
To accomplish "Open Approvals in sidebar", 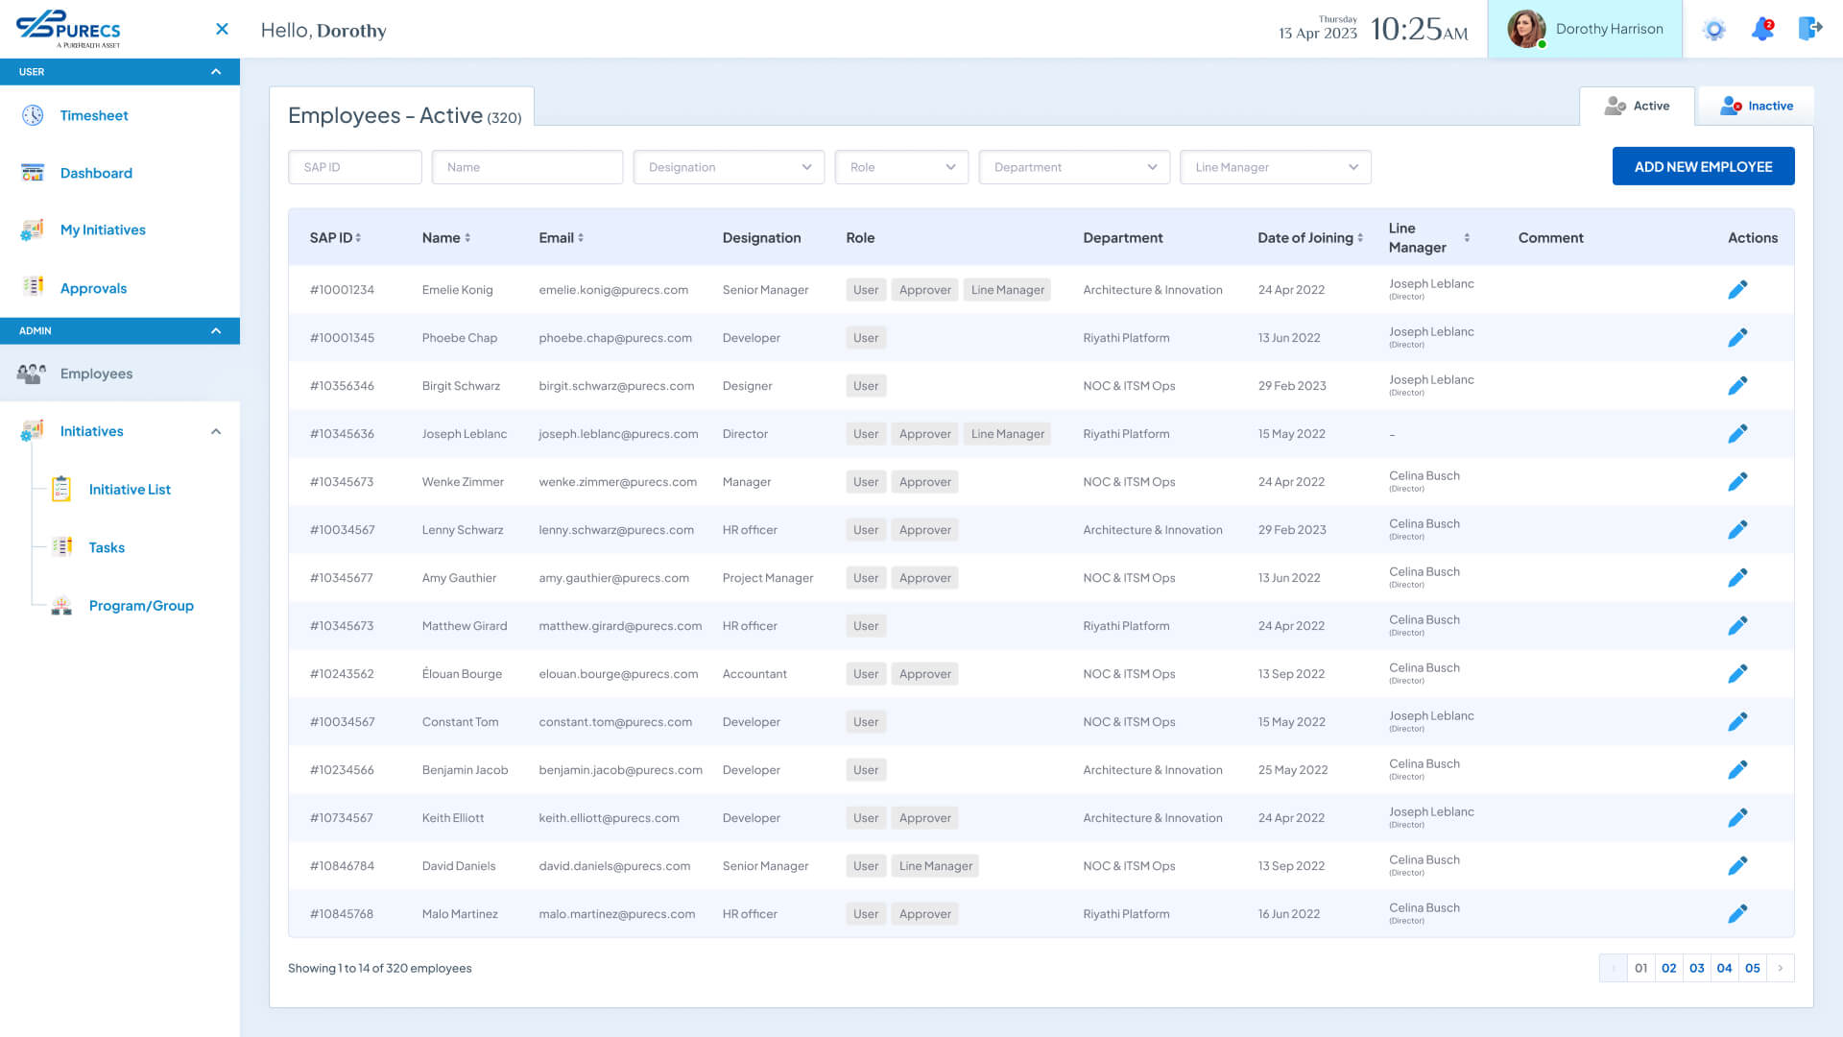I will 93,288.
